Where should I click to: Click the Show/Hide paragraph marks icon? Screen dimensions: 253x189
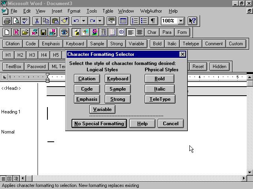(153, 21)
